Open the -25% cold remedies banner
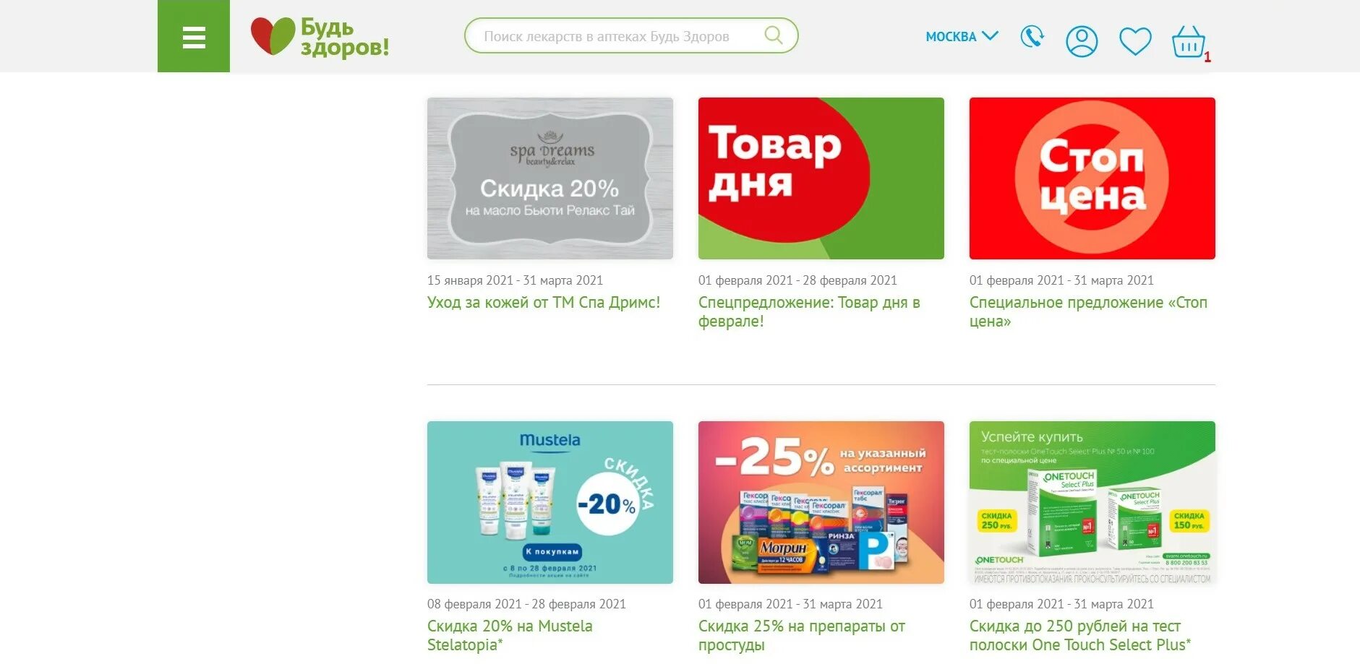 821,502
